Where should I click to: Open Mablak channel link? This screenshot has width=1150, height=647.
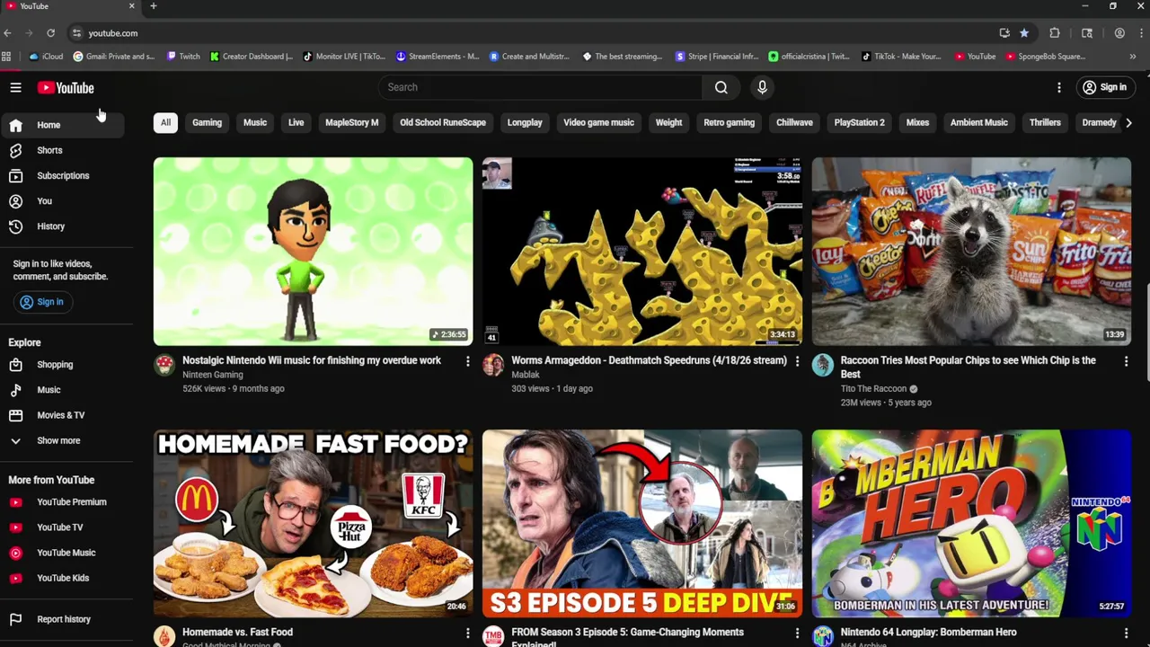coord(526,375)
